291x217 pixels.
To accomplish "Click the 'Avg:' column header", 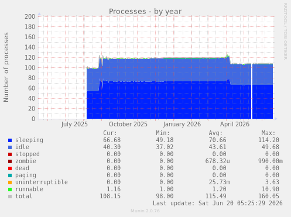I will [x=215, y=133].
